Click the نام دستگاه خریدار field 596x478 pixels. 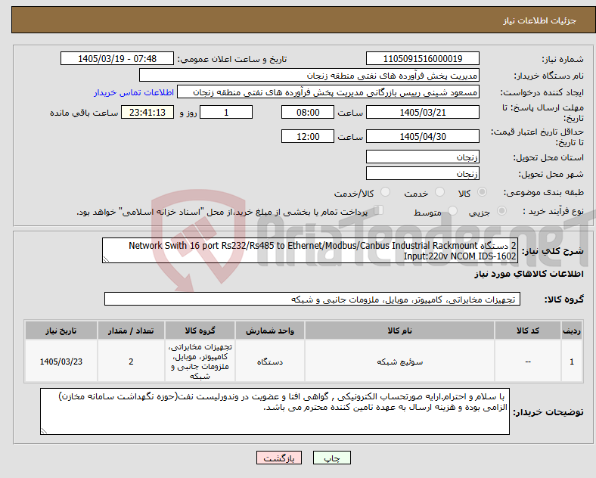[x=309, y=75]
